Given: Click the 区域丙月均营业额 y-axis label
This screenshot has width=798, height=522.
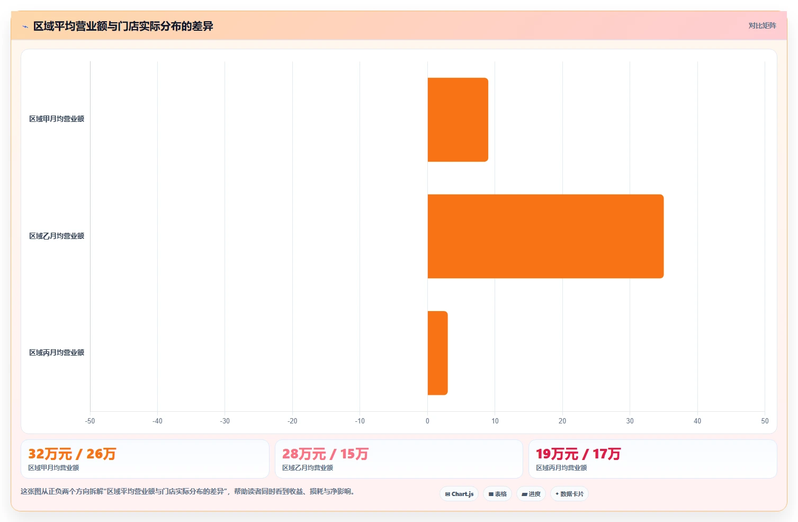Looking at the screenshot, I should [57, 352].
